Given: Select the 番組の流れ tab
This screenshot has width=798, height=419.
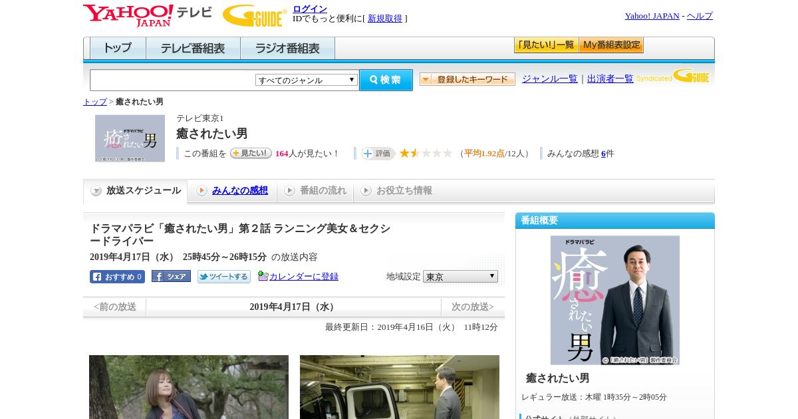Looking at the screenshot, I should pos(315,191).
